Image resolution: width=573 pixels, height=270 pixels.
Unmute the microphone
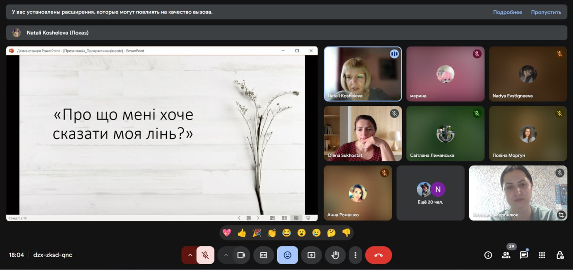click(205, 255)
